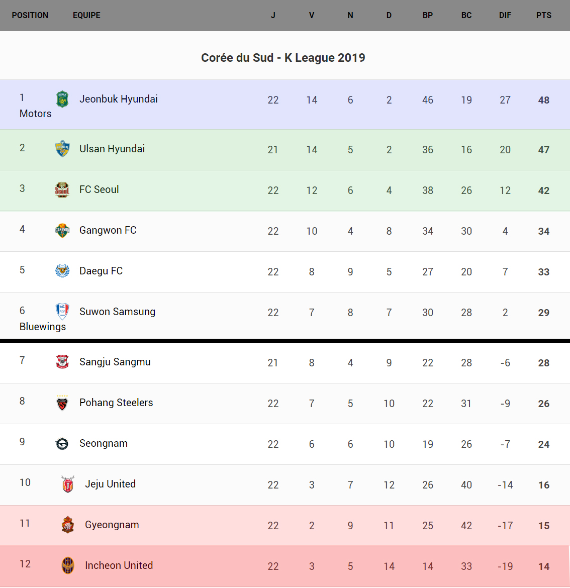
Task: Click the Pohang Steelers badge icon
Action: [62, 403]
